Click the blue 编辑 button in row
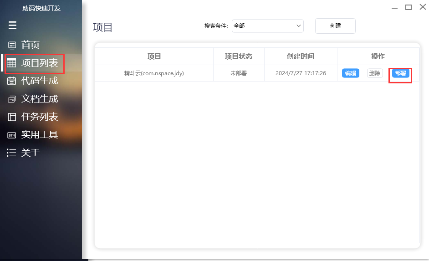429x261 pixels. coord(350,73)
